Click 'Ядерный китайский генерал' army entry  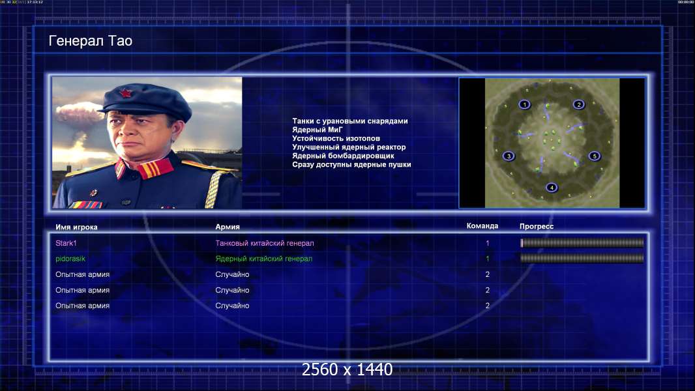pos(264,259)
